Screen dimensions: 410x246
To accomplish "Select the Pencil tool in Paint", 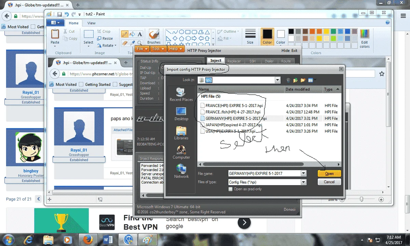I will click(x=125, y=34).
